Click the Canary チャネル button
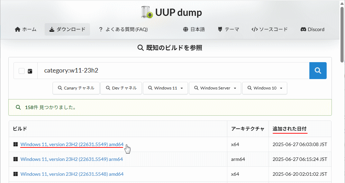 tap(76, 88)
